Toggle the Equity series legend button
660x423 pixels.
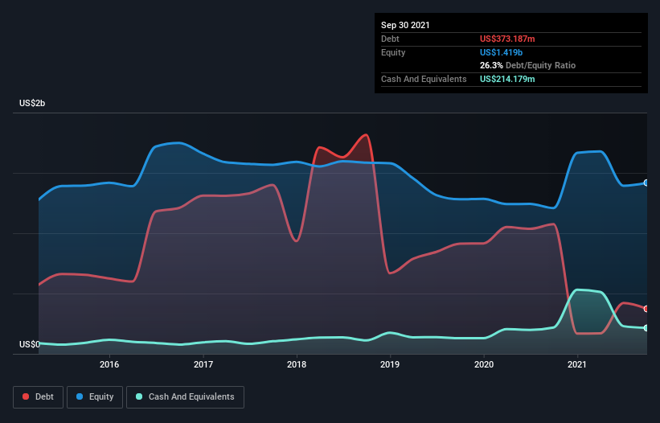tap(95, 397)
